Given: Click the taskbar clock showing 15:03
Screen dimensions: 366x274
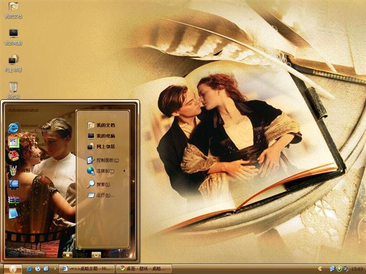Looking at the screenshot, I should point(357,269).
